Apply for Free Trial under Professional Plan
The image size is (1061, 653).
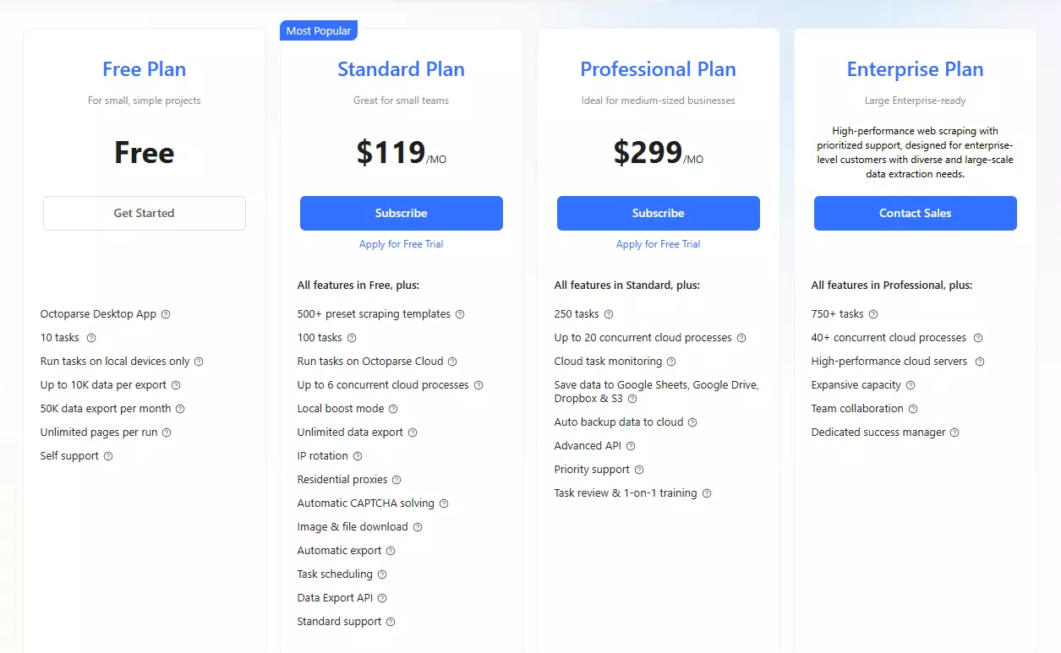[659, 244]
